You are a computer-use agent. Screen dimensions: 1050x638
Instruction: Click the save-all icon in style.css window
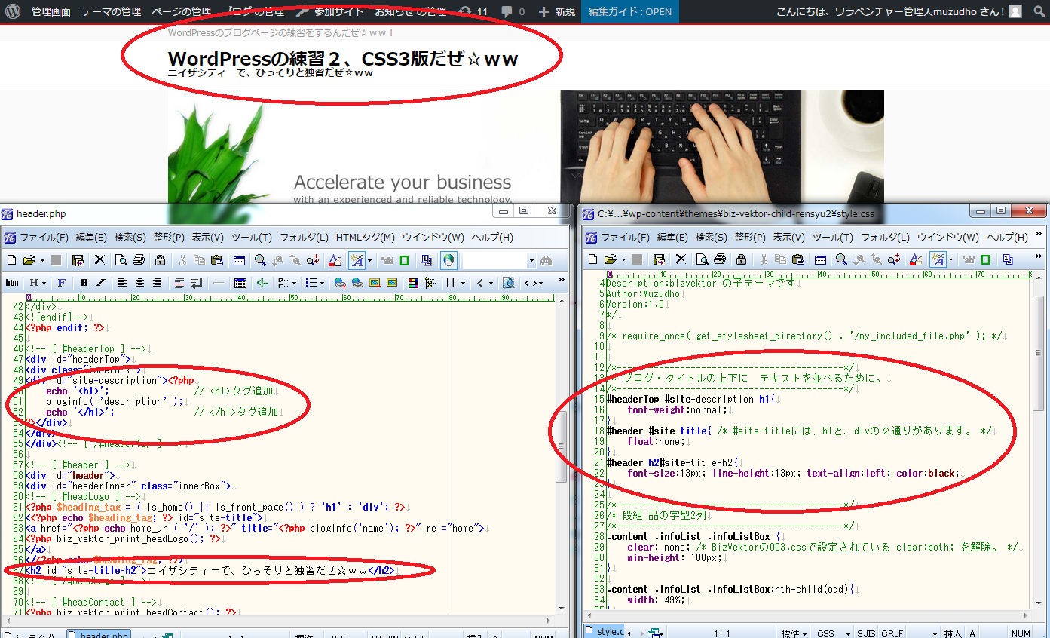(658, 259)
